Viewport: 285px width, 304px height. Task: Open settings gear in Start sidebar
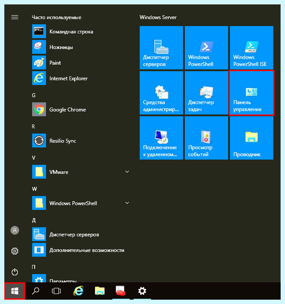[15, 251]
